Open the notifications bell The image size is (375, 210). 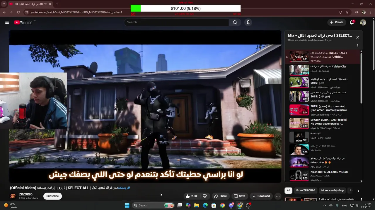coord(352,22)
